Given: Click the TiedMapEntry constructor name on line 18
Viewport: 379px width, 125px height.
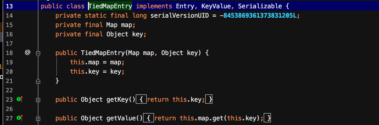Looking at the screenshot, I should 103,53.
